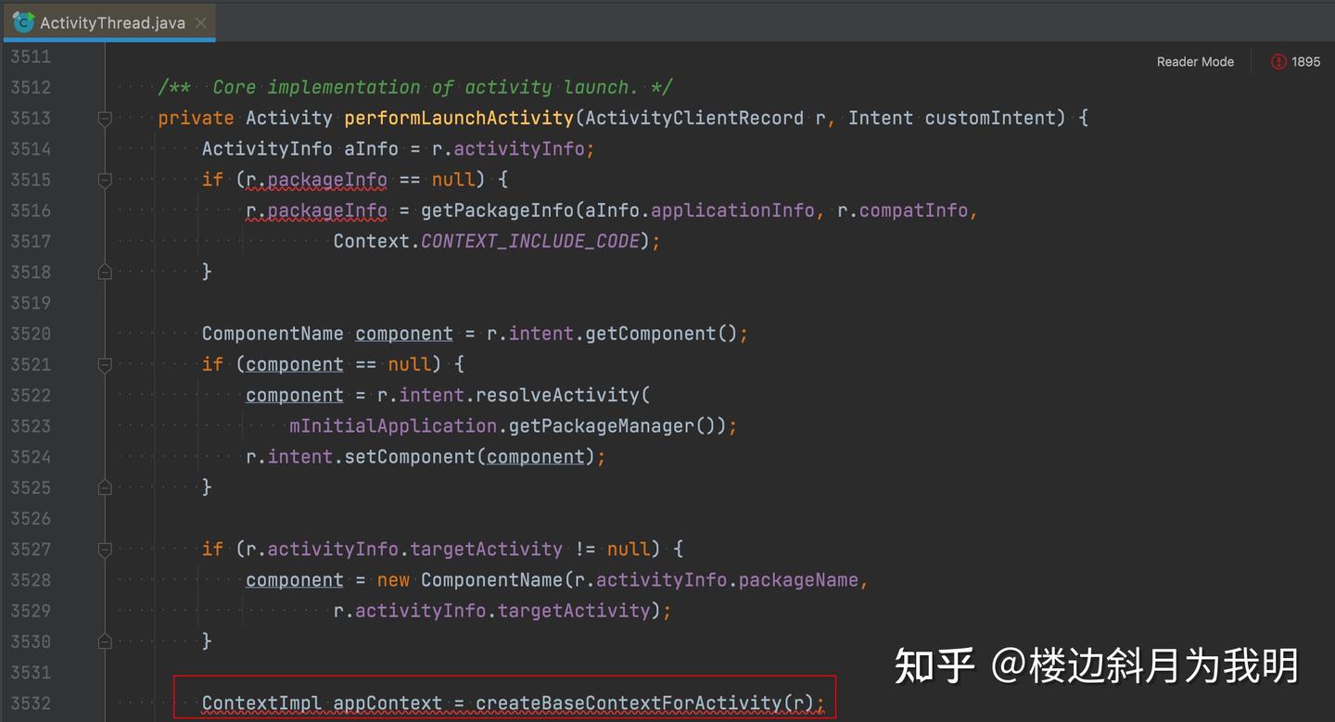Fold the targetActivity if block at line 3527

[x=105, y=549]
